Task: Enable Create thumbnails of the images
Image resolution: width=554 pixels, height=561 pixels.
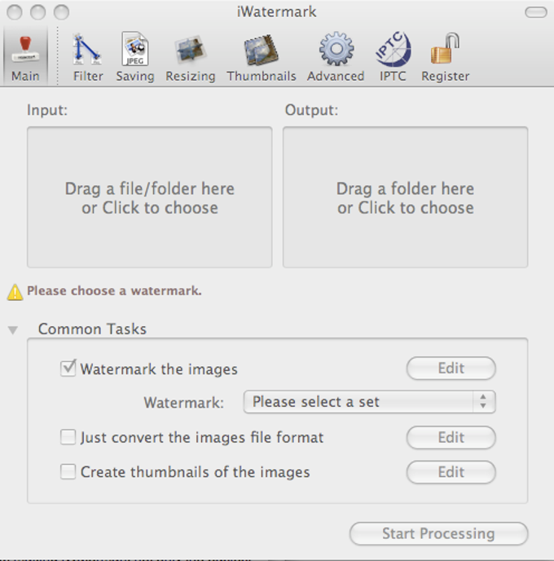Action: [68, 471]
